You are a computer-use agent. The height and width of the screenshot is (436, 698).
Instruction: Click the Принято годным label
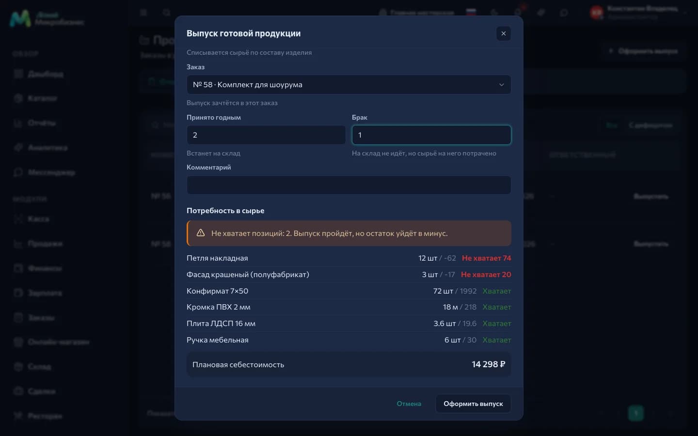[214, 117]
